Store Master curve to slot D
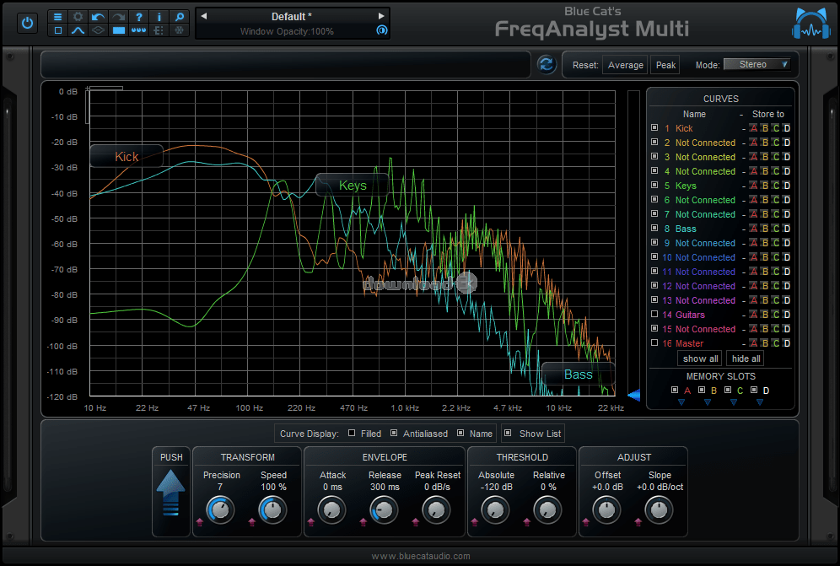 786,343
